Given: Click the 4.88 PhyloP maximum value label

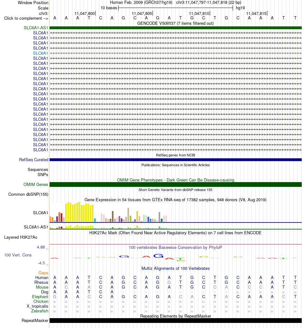Looking at the screenshot, I should [41, 247].
